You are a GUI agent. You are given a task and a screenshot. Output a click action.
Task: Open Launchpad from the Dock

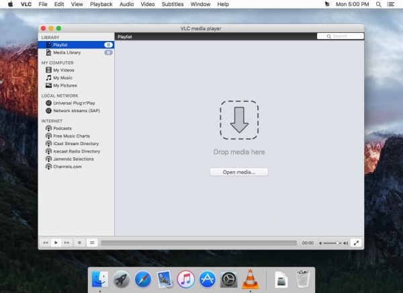click(122, 279)
